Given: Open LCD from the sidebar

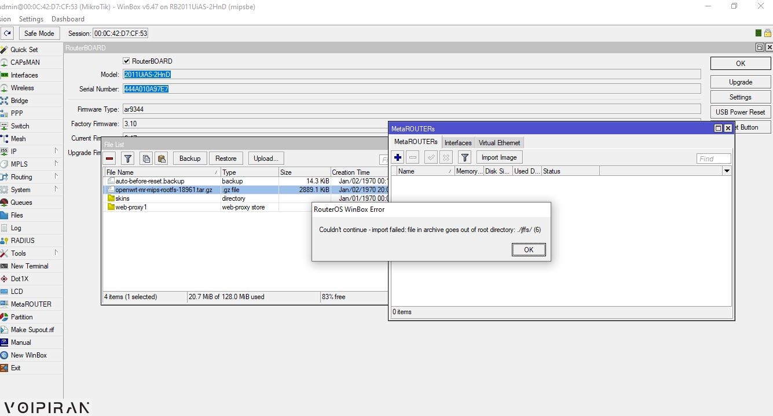Looking at the screenshot, I should pyautogui.click(x=17, y=292).
